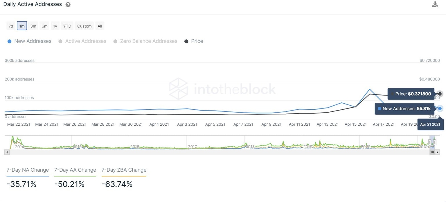The height and width of the screenshot is (202, 446).
Task: Open the Daily Active Addresses help tooltip
Action: 67,4
